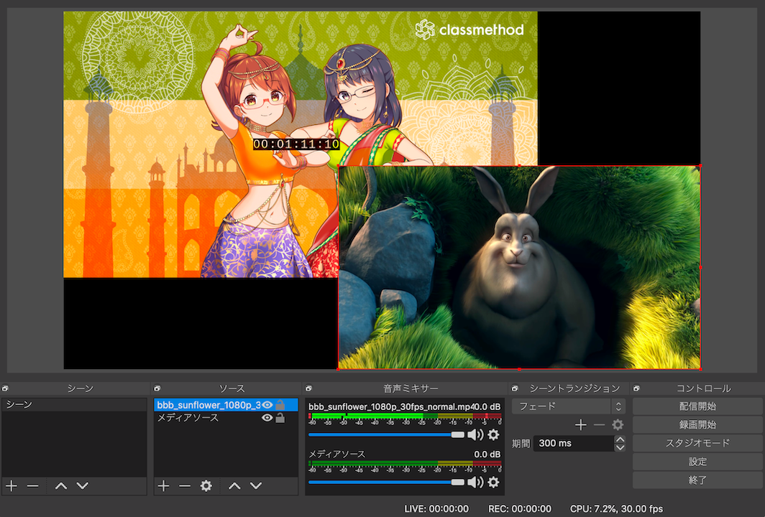Enable スタジオモード

tap(697, 443)
